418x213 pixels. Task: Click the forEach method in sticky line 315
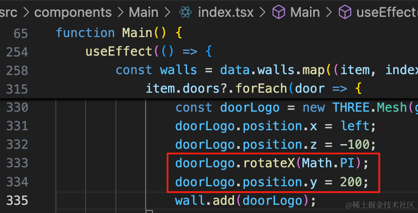[261, 89]
